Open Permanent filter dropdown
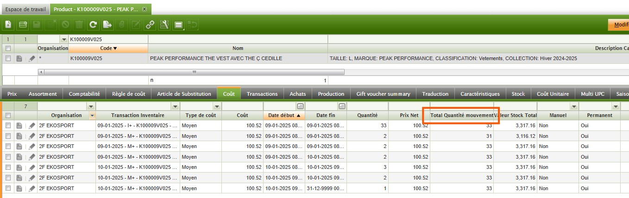 pyautogui.click(x=616, y=106)
